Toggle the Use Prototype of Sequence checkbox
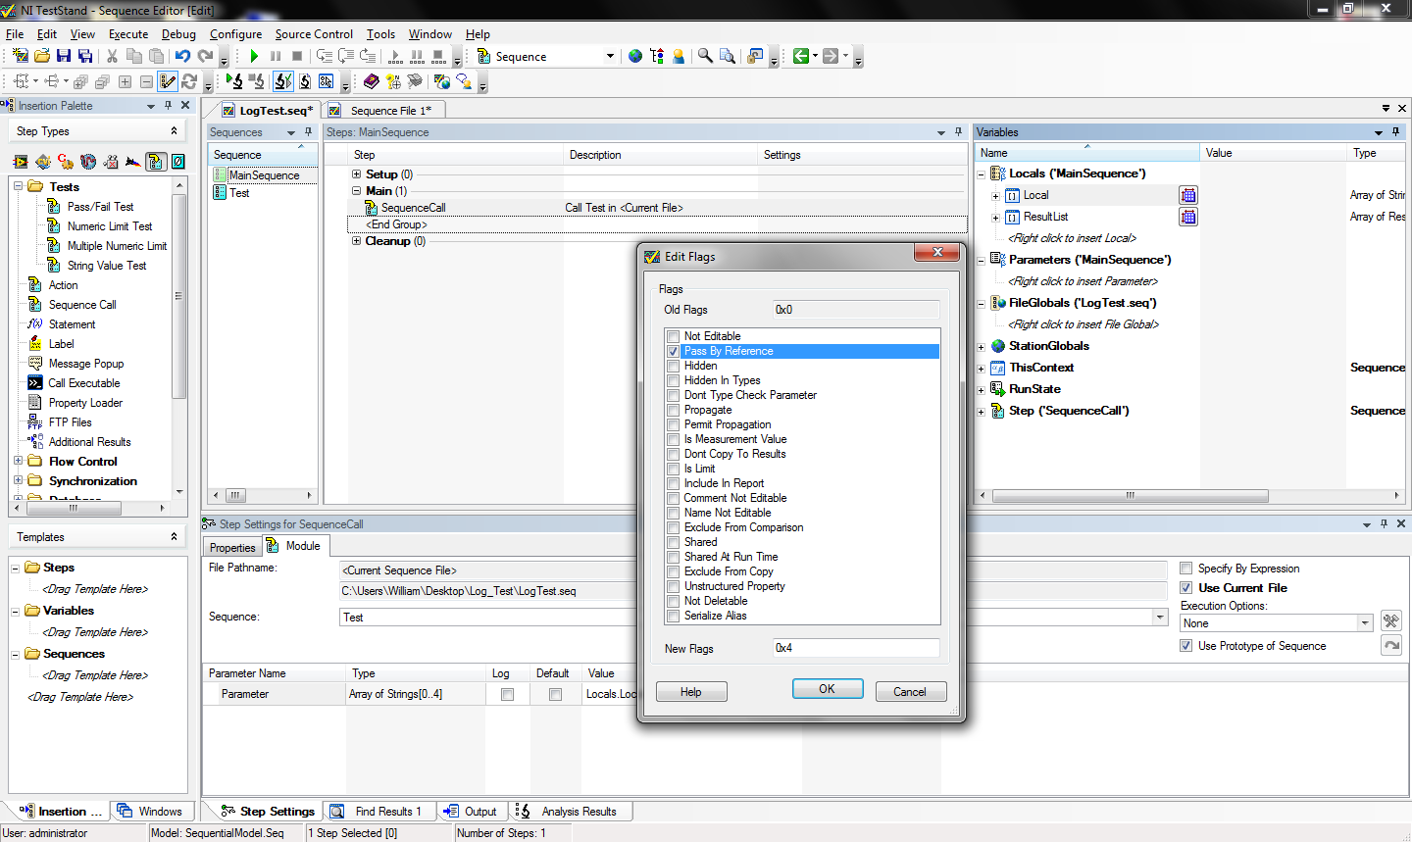 coord(1186,646)
